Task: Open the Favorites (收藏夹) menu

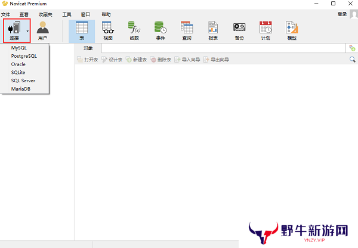Action: [45, 14]
